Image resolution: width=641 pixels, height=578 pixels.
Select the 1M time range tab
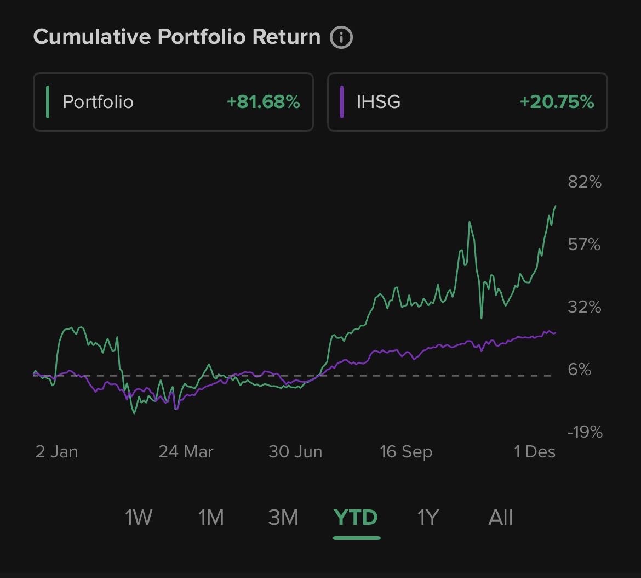tap(211, 517)
